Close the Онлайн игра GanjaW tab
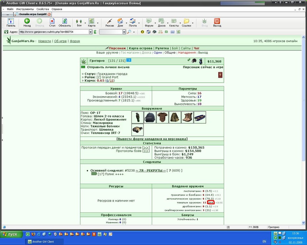The width and height of the screenshot is (307, 245). (x=49, y=14)
